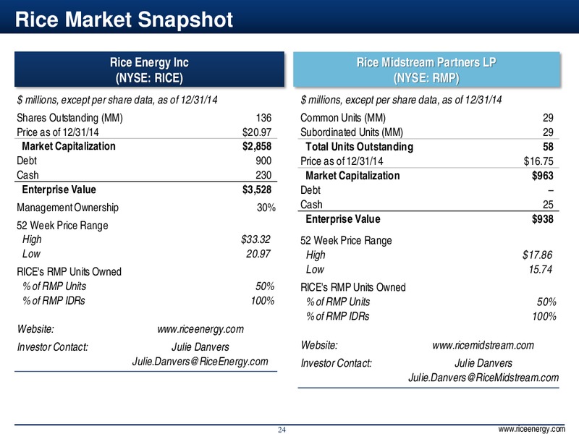
Task: Select the RMP cash value 25
Action: click(x=548, y=205)
